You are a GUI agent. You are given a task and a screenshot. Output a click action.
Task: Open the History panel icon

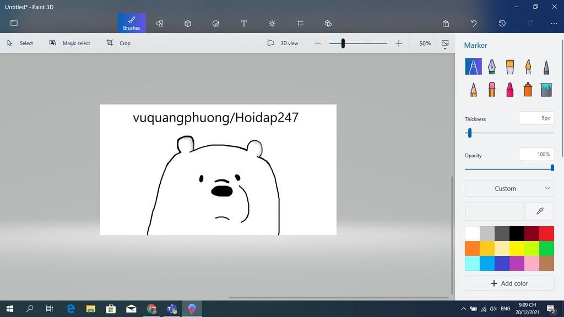click(x=502, y=23)
